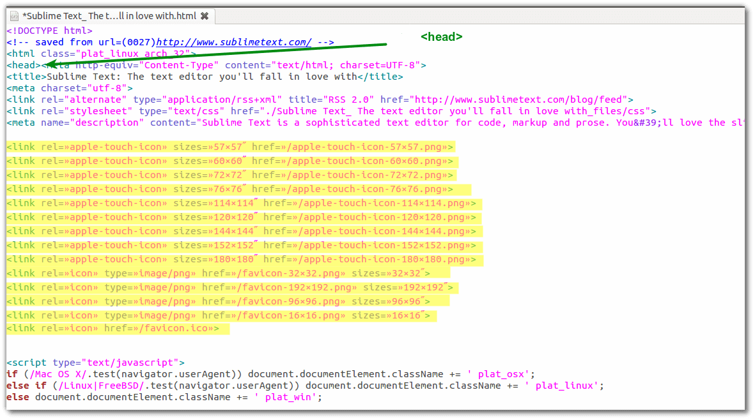Click the apple-touch-icon 57×57 line
This screenshot has height=420, width=755.
click(x=230, y=147)
